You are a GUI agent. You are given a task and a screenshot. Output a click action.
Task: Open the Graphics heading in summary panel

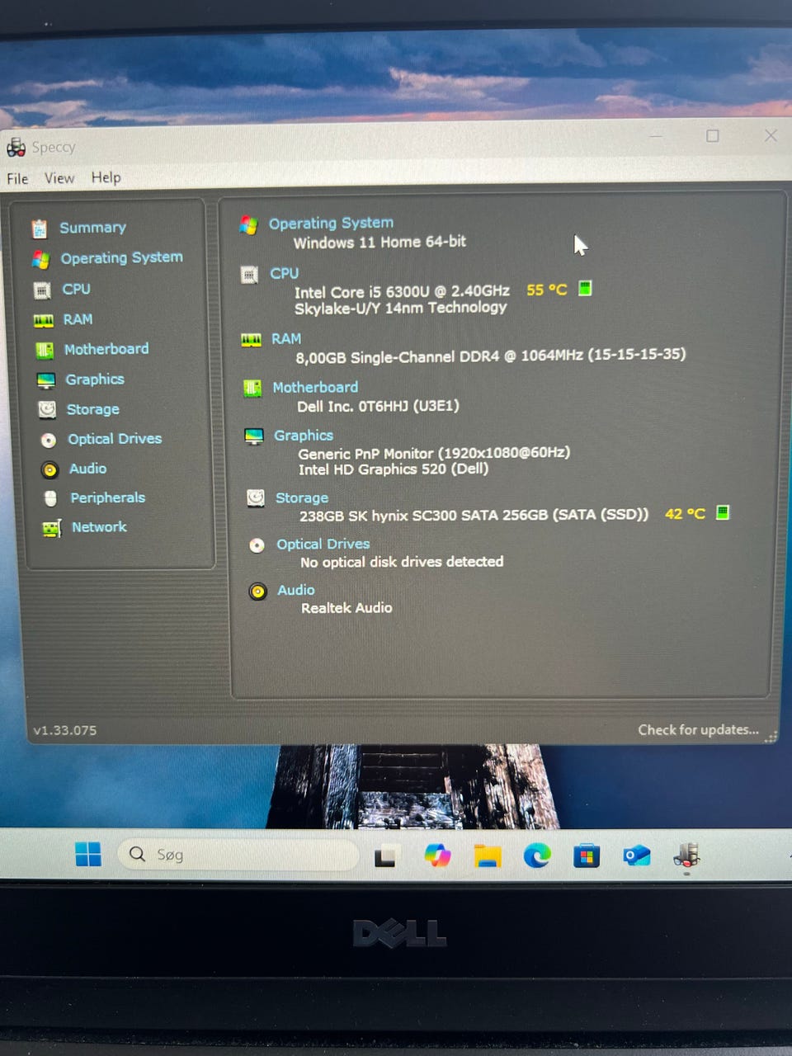[304, 435]
